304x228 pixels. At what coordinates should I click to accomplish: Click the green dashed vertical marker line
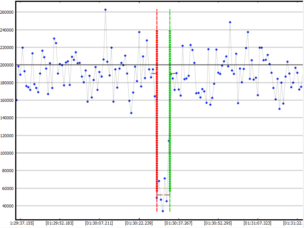click(x=170, y=114)
